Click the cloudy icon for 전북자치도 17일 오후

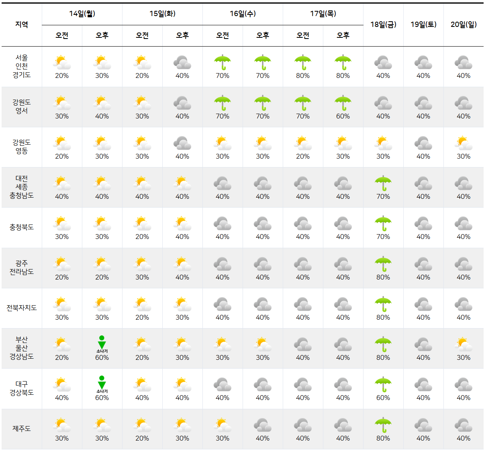343,304
